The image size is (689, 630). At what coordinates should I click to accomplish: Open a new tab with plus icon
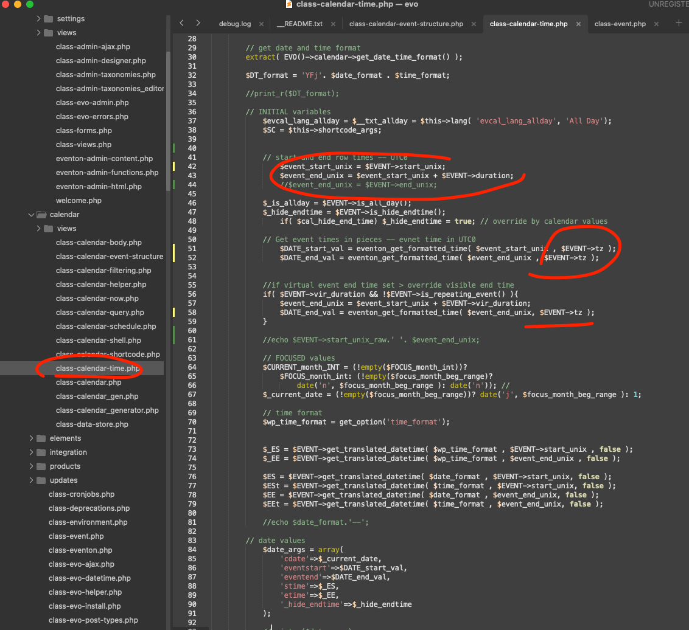679,23
